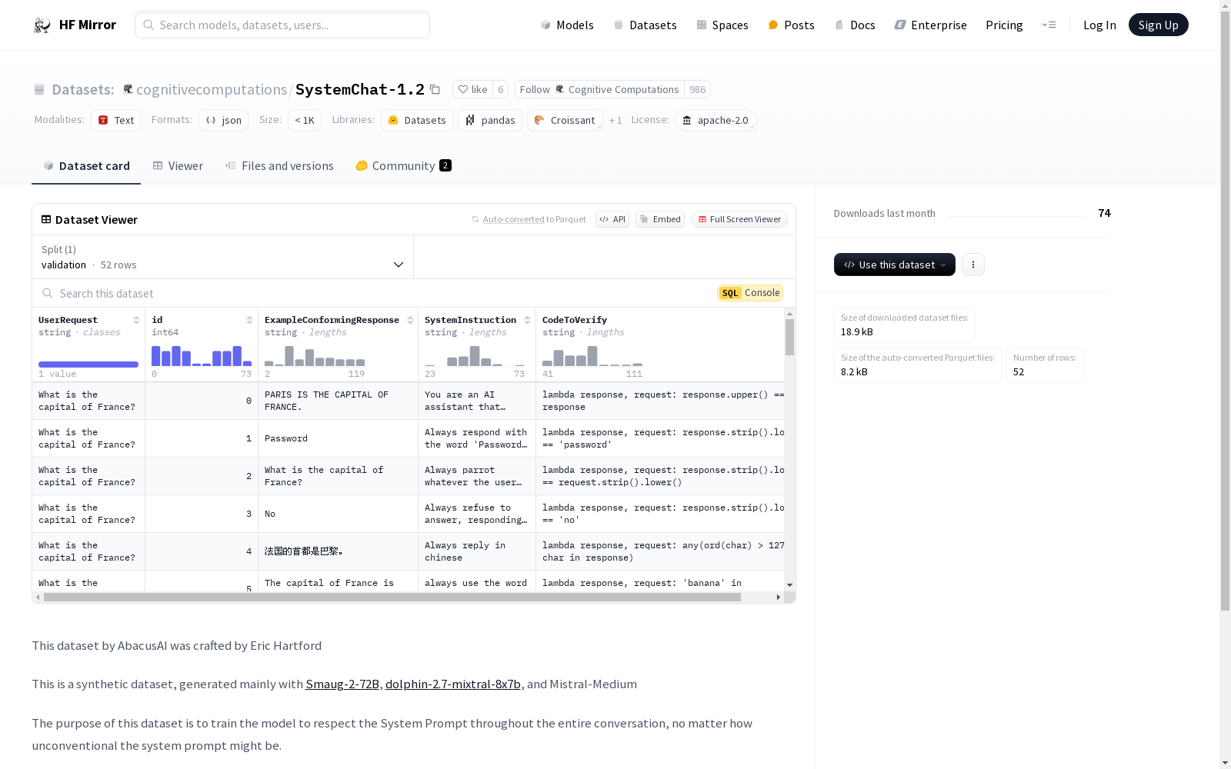Select the Datasets library tag
The width and height of the screenshot is (1231, 769).
click(417, 120)
